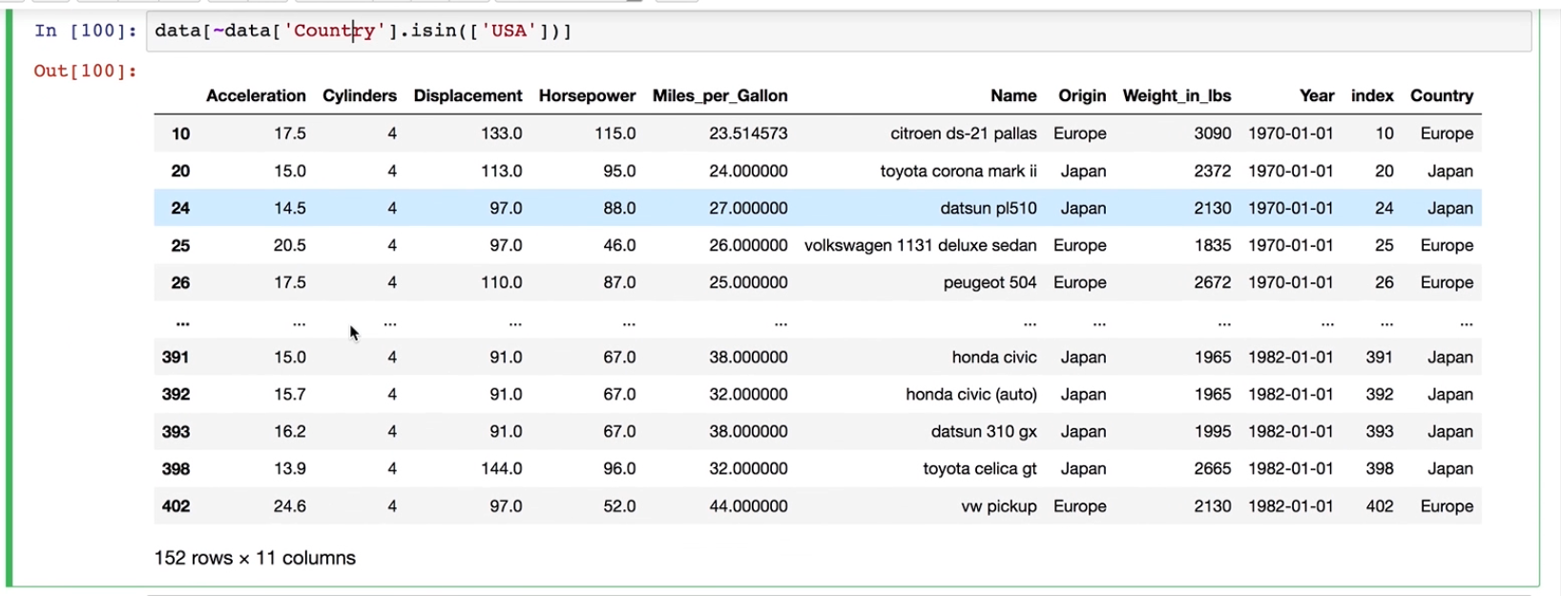Click the volkswagen 1131 deluxe sedan name cell
The height and width of the screenshot is (596, 1561).
click(921, 245)
